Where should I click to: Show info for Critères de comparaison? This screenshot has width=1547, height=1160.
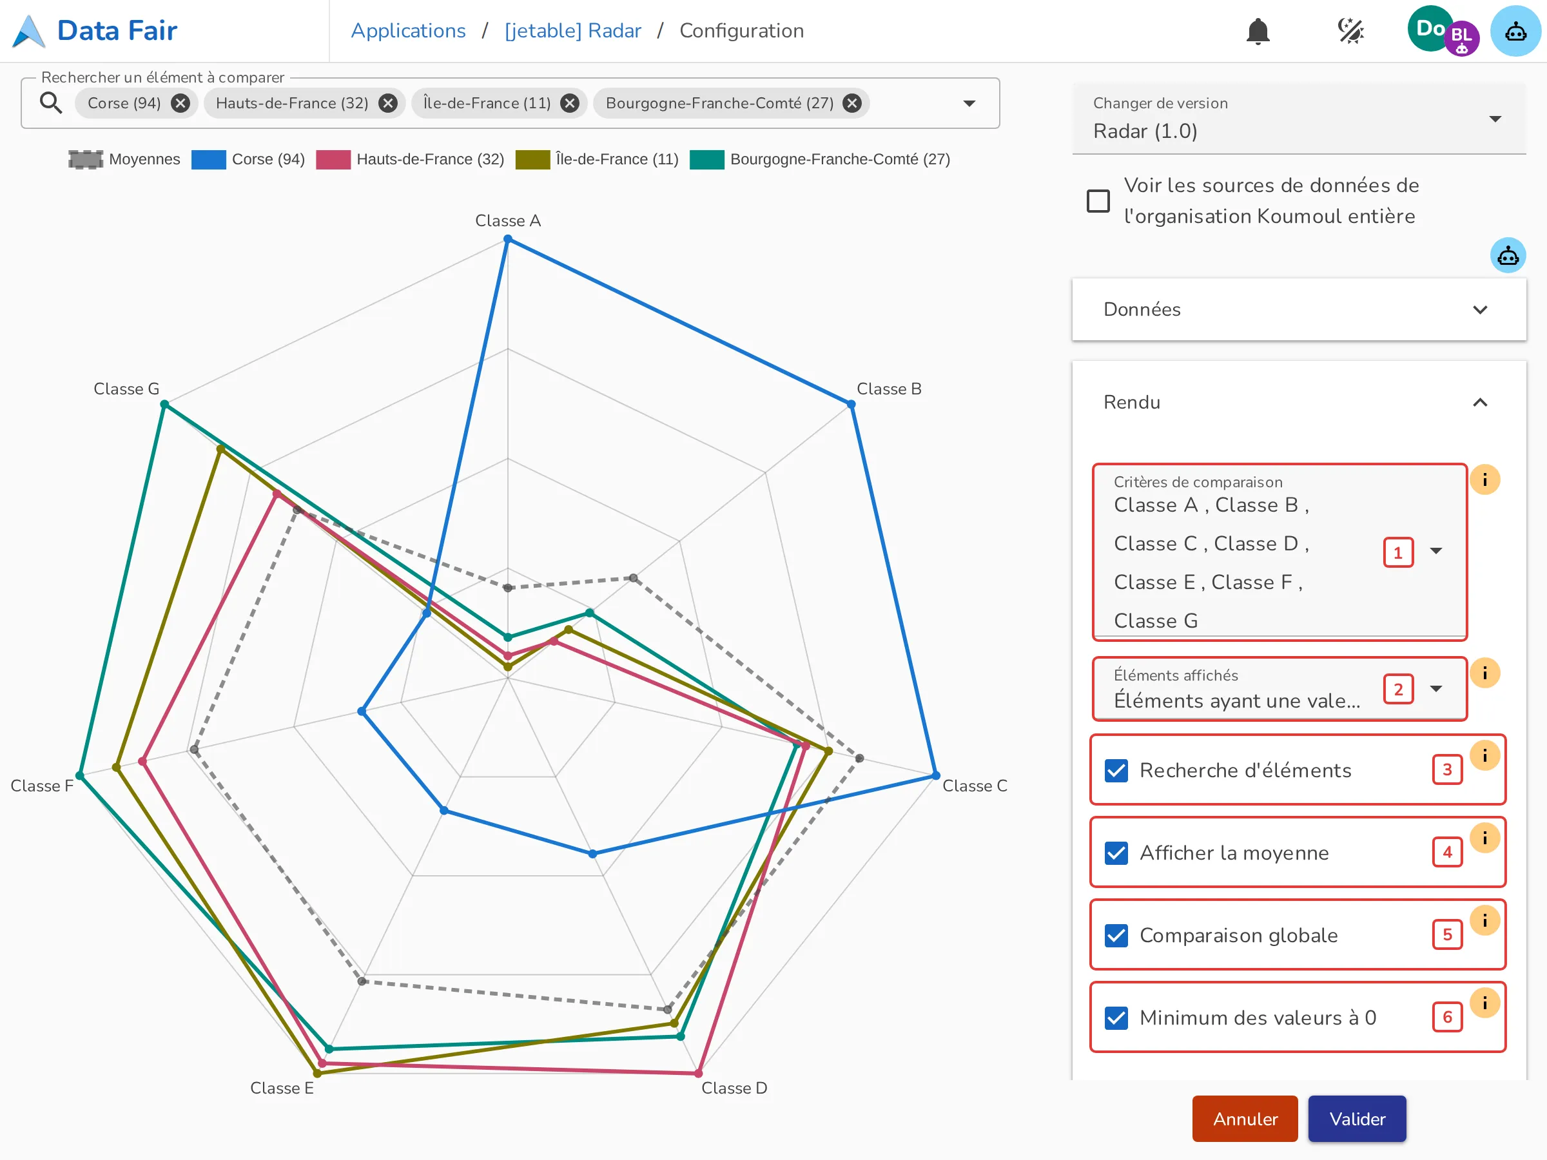click(x=1484, y=479)
